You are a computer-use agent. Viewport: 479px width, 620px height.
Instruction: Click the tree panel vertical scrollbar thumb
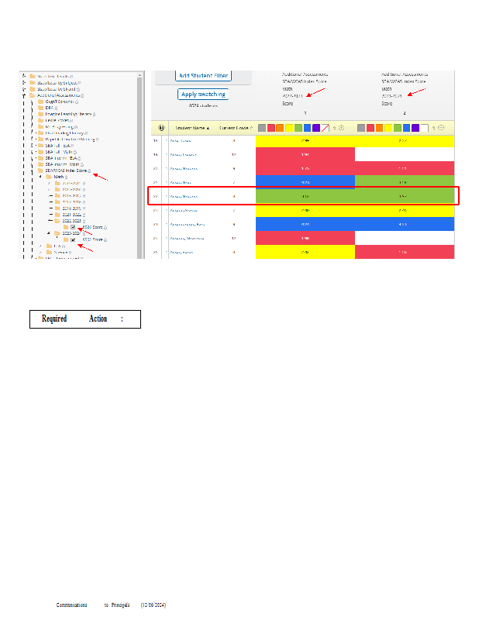click(x=140, y=168)
